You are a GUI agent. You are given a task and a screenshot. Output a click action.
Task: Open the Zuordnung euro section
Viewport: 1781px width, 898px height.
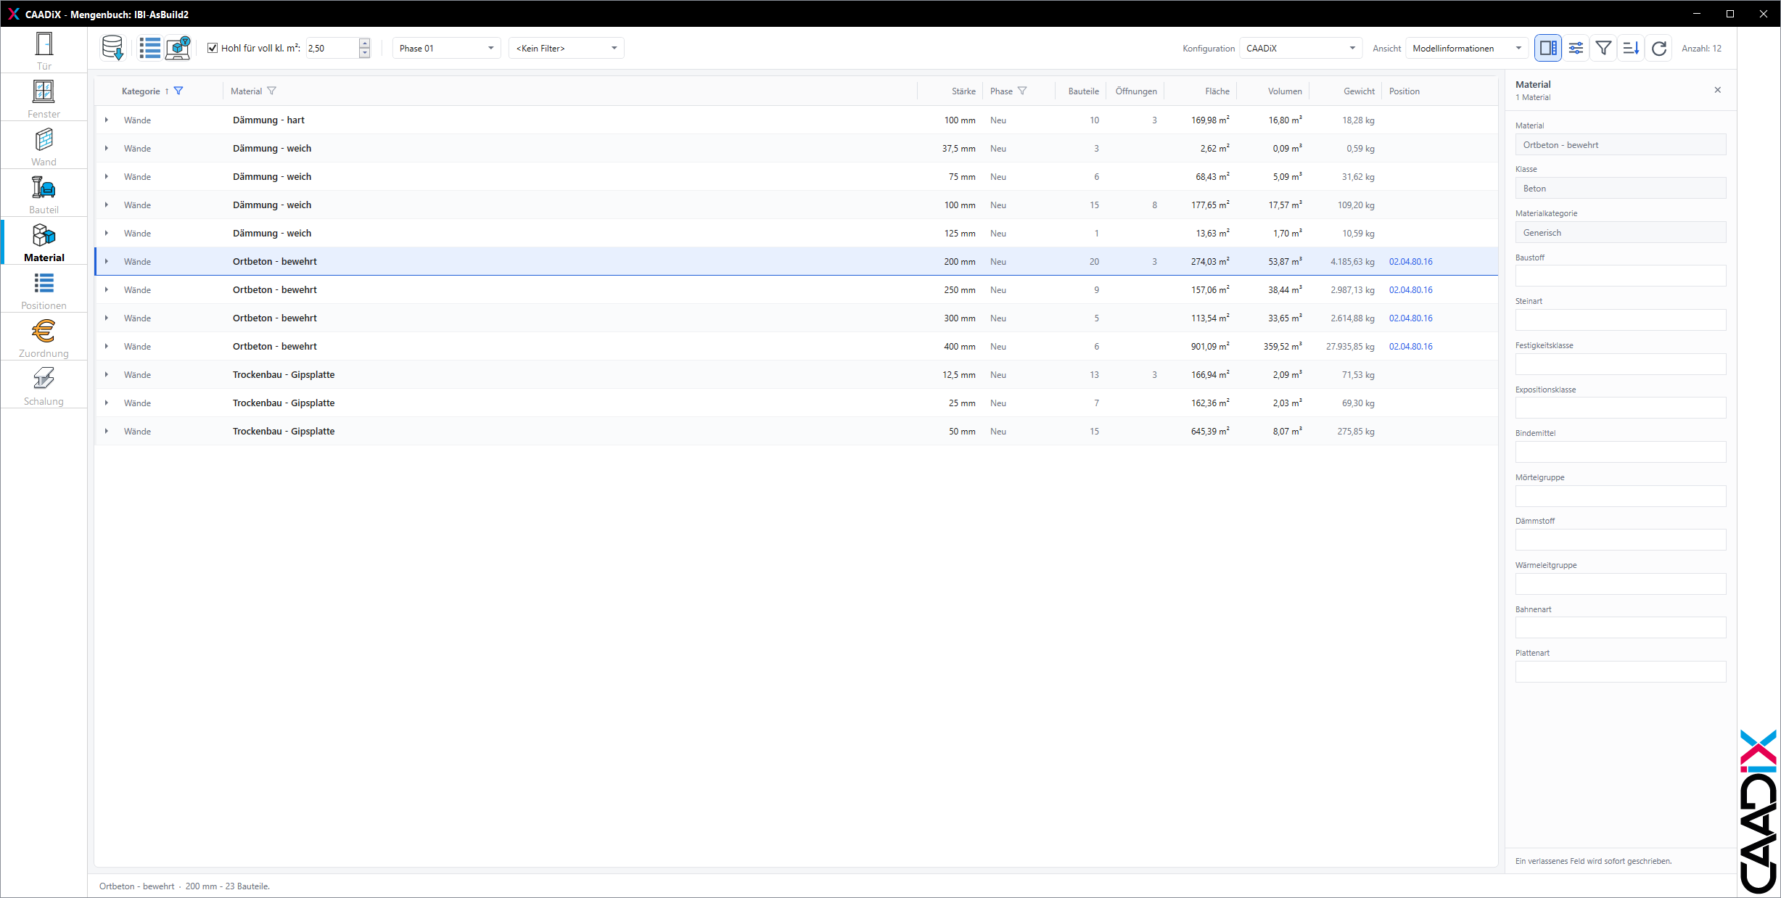(44, 337)
